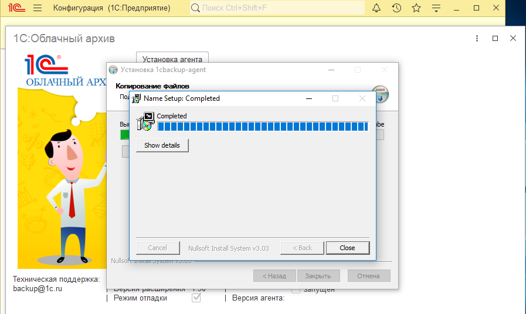Click the search magnifier icon
Viewport: 526px width, 314px height.
pyautogui.click(x=195, y=8)
